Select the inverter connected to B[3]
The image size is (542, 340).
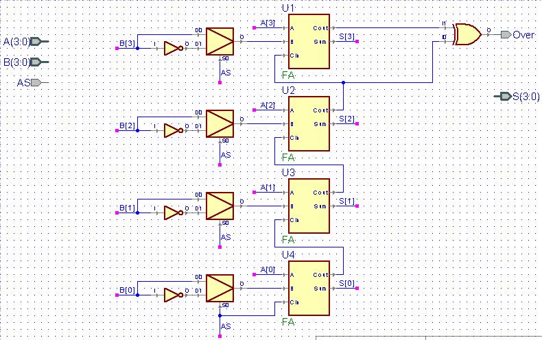point(173,49)
